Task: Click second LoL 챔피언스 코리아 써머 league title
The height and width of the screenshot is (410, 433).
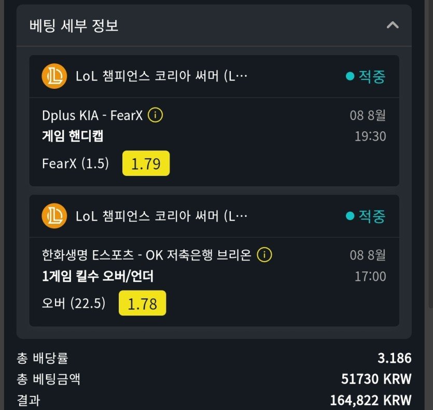Action: (x=161, y=216)
